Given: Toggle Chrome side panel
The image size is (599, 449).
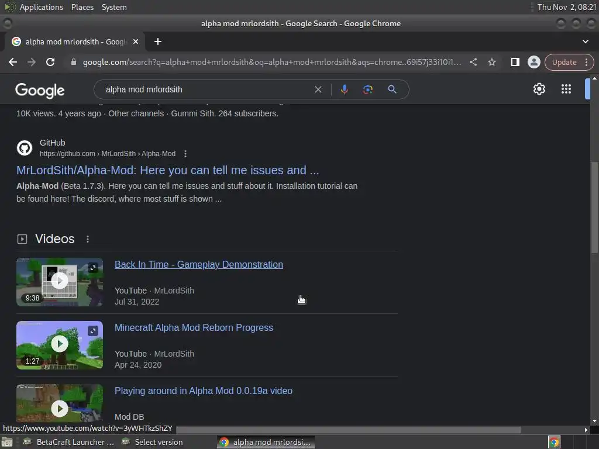Looking at the screenshot, I should coord(515,62).
